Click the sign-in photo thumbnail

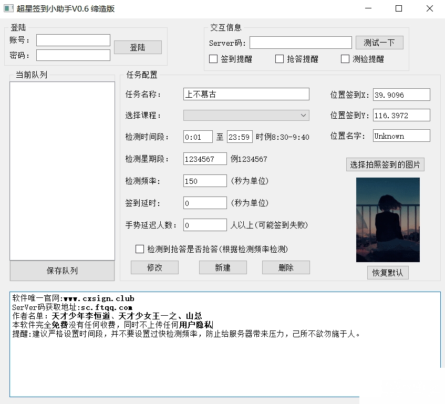[388, 220]
